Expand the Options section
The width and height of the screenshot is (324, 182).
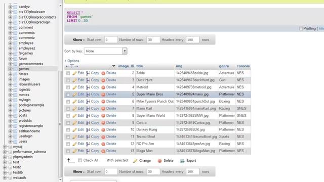pos(72,61)
